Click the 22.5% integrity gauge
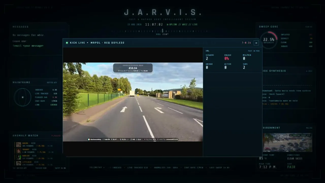 (269, 40)
